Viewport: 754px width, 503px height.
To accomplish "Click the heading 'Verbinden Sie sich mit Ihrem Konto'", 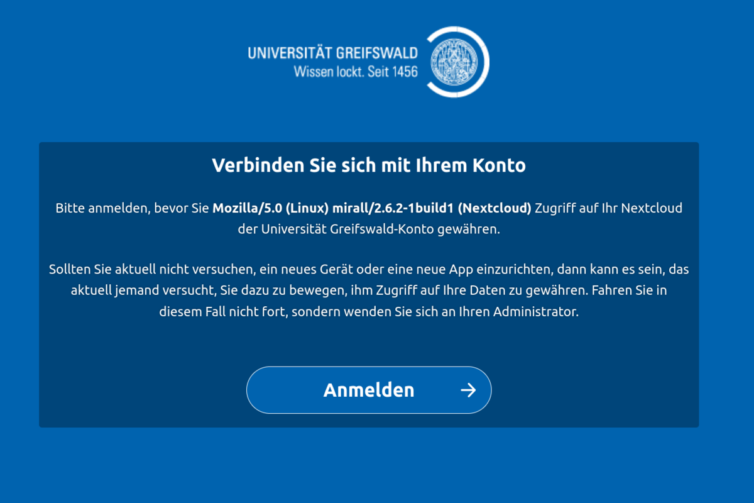I will coord(369,165).
